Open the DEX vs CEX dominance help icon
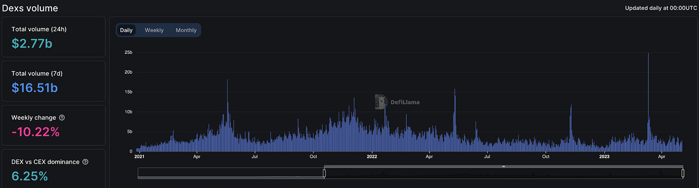This screenshot has width=699, height=188. (85, 162)
